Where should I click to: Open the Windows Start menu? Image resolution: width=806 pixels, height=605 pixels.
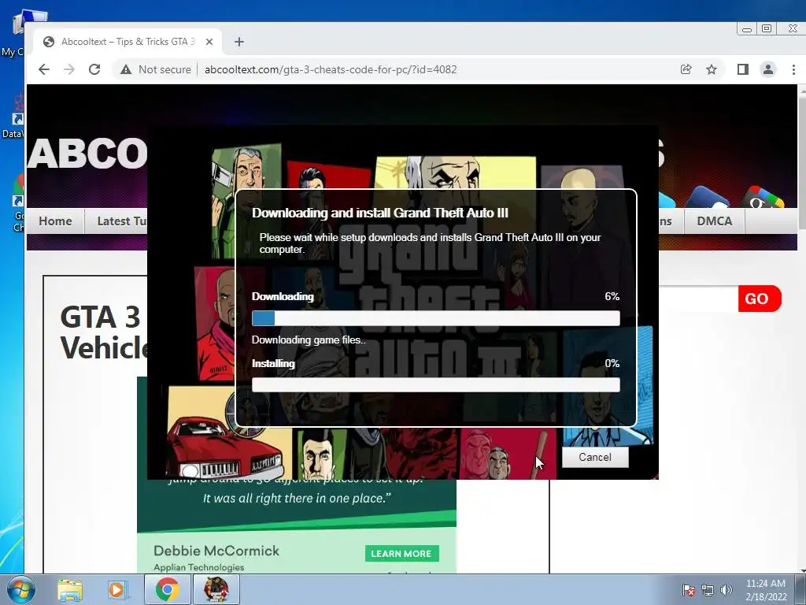21,589
